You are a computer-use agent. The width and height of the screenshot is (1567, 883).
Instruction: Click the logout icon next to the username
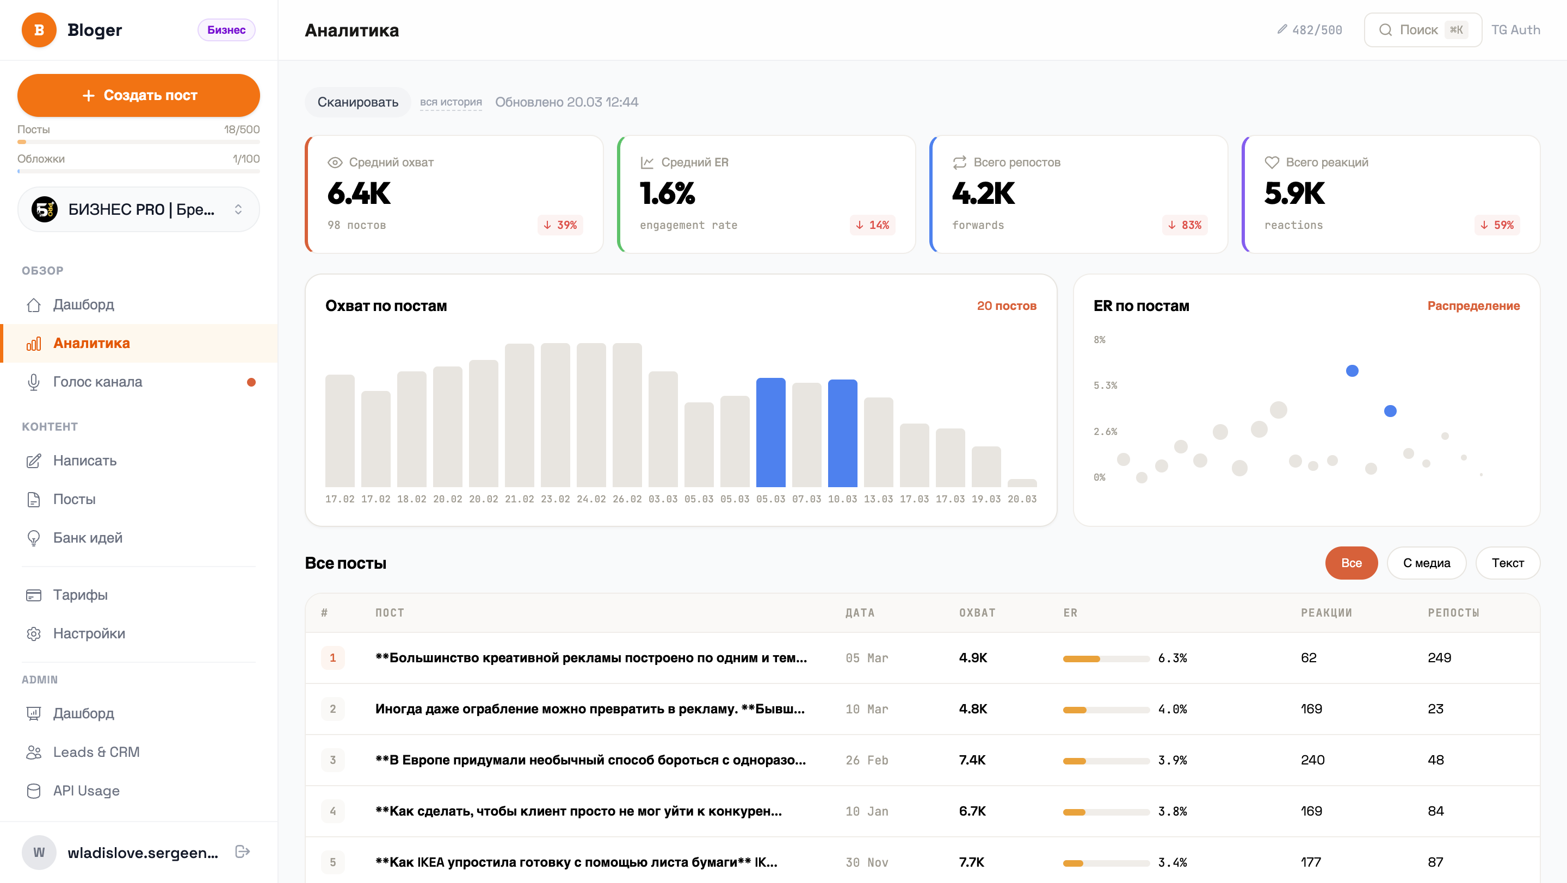tap(242, 851)
